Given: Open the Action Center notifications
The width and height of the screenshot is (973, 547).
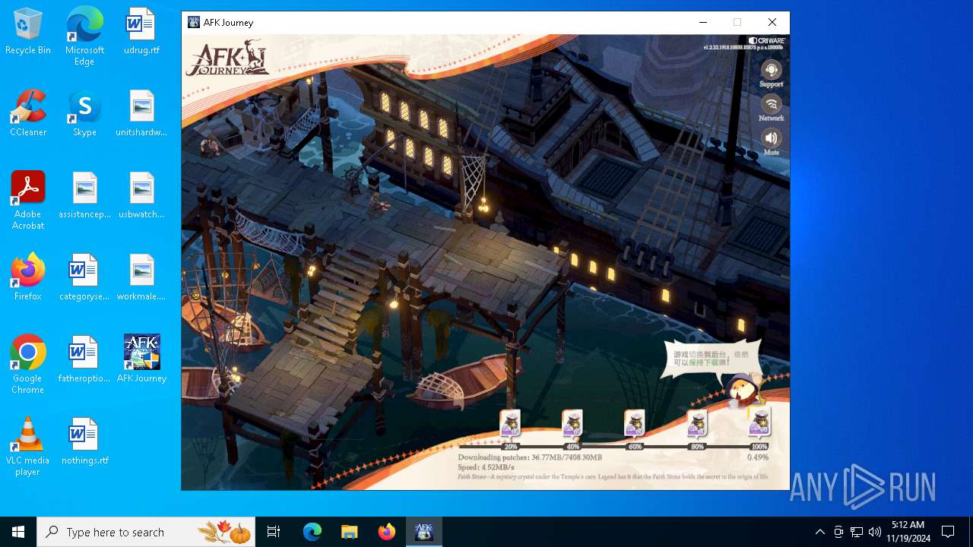Looking at the screenshot, I should (948, 532).
